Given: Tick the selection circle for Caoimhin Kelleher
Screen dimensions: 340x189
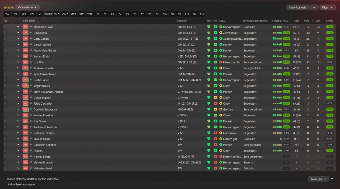Looking at the screenshot, I should pos(5,145).
